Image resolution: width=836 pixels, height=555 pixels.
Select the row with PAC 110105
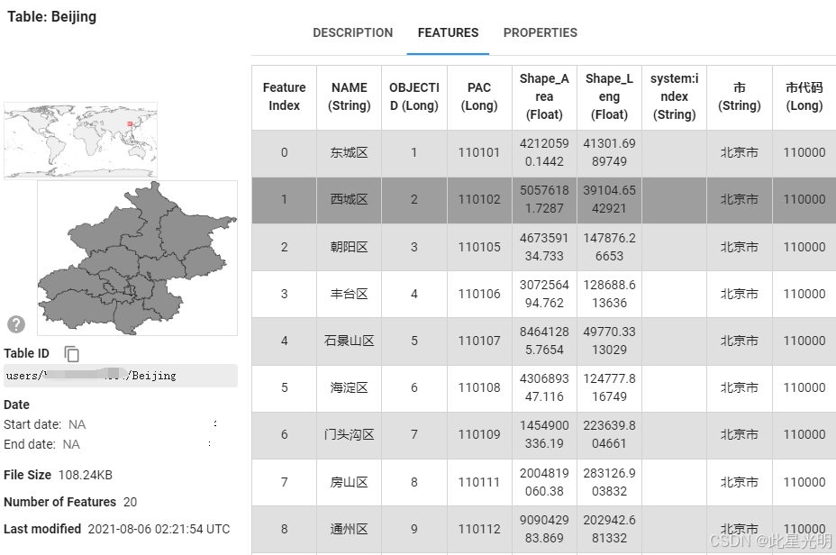[x=544, y=248]
